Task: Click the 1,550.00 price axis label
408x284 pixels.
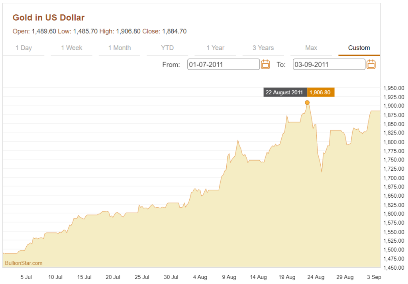Action: [x=394, y=232]
